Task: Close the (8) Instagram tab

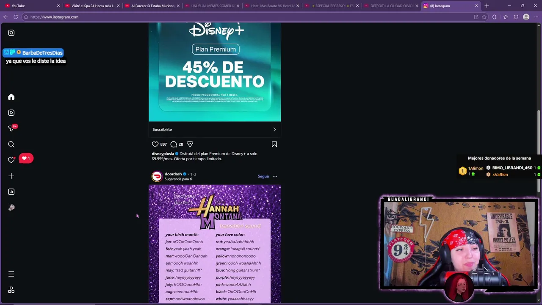Action: (476, 6)
